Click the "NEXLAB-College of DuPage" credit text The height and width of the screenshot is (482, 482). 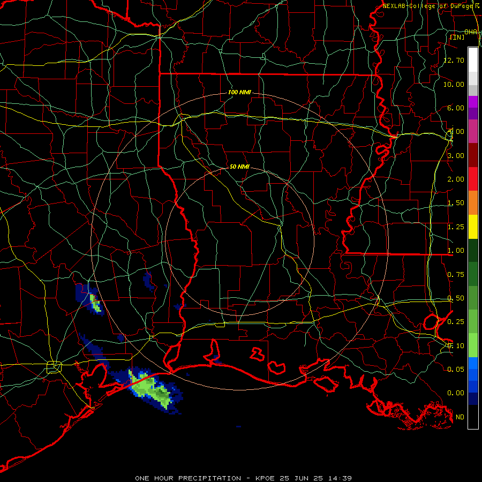428,6
